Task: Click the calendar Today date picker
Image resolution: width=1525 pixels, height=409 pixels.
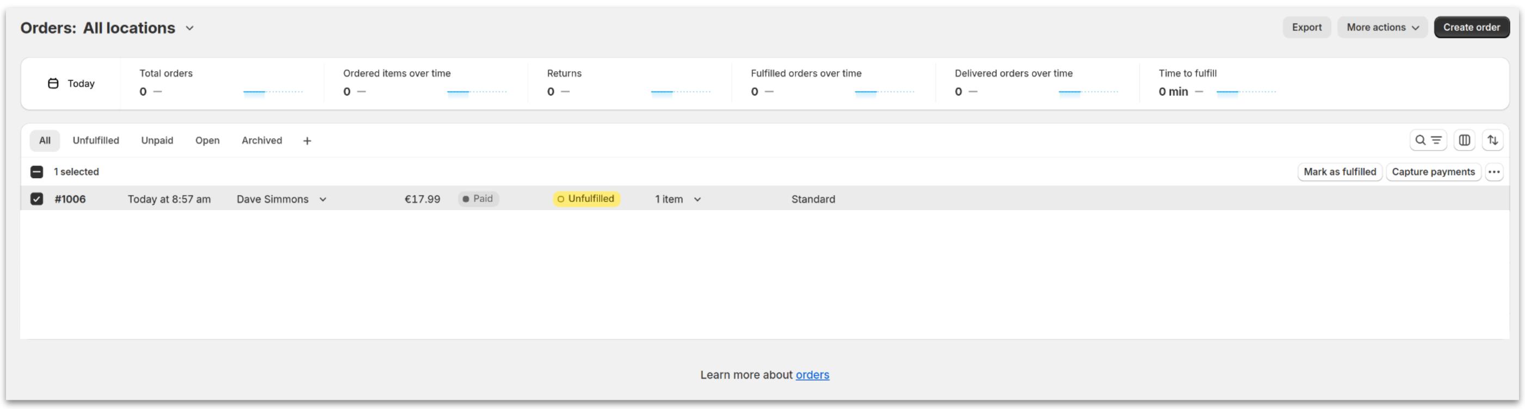Action: [x=71, y=83]
